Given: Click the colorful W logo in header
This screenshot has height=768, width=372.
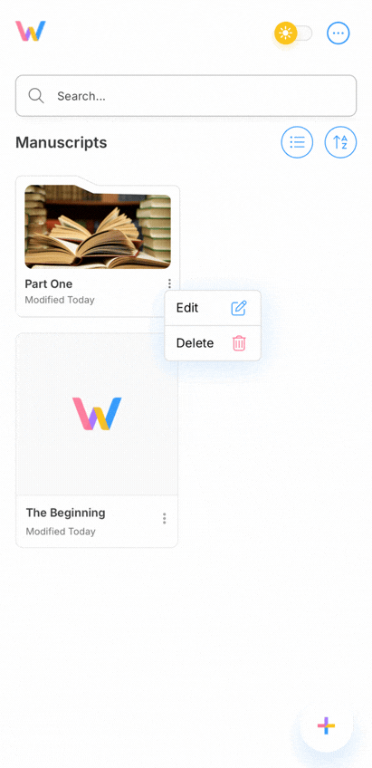Looking at the screenshot, I should pyautogui.click(x=31, y=31).
